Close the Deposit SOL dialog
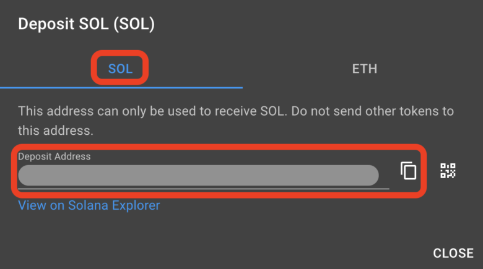 [x=453, y=254]
